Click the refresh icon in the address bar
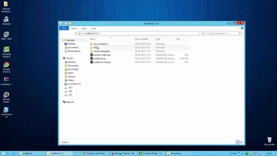The image size is (277, 156). 203,33
